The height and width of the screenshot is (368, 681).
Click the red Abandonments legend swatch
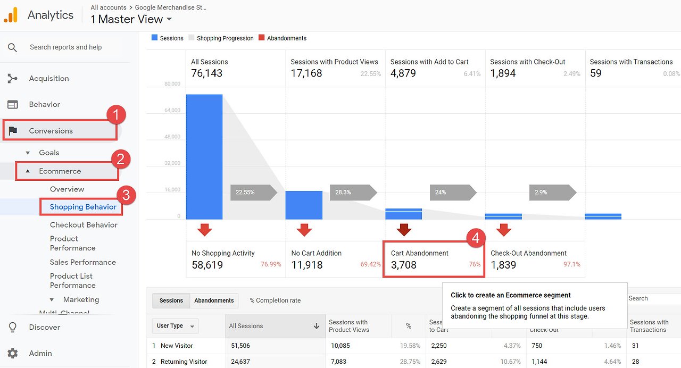click(x=261, y=38)
